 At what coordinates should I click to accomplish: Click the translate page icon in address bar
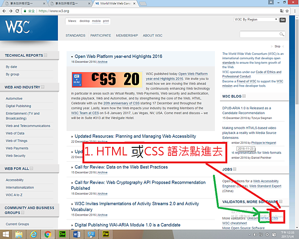click(282, 11)
